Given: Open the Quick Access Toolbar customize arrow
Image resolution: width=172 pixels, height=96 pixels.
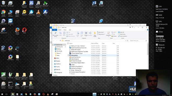Looking at the screenshot, I should [x=60, y=27].
